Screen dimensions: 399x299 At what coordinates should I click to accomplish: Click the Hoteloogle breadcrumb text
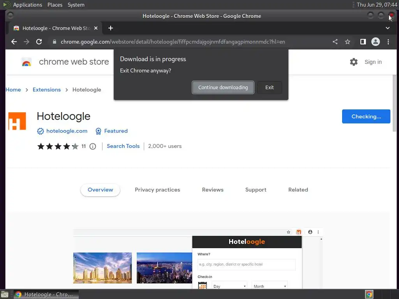(x=87, y=90)
